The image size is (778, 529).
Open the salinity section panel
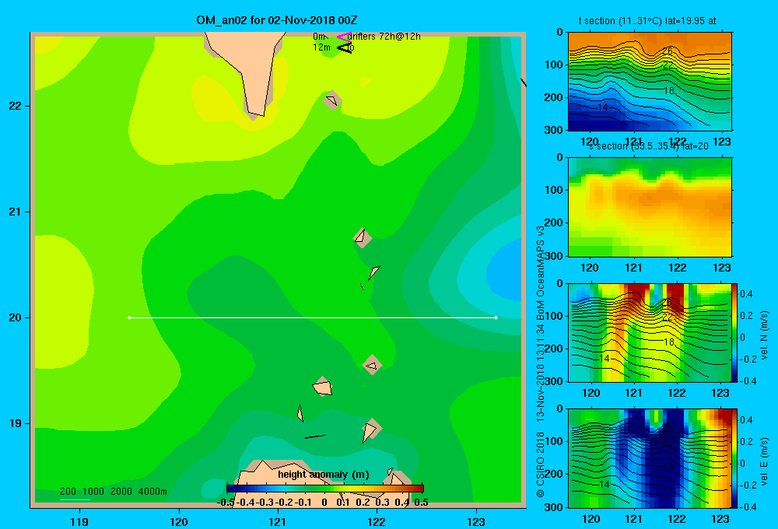point(650,207)
